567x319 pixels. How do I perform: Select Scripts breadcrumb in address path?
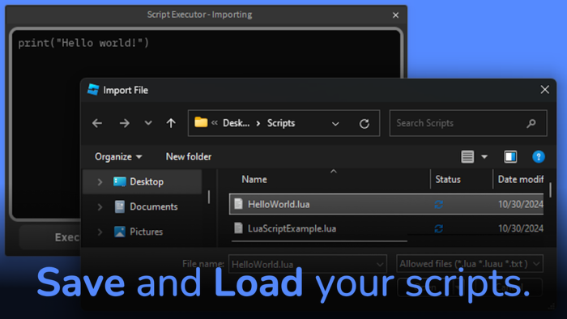(x=281, y=123)
